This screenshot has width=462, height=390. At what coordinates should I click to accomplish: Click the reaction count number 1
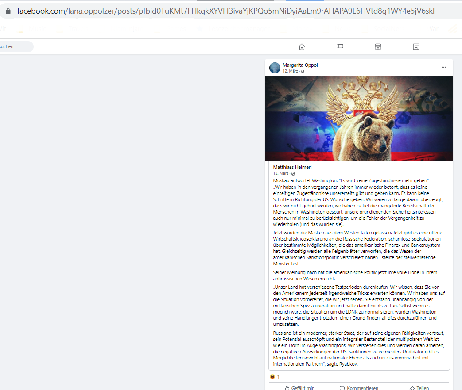point(278,377)
